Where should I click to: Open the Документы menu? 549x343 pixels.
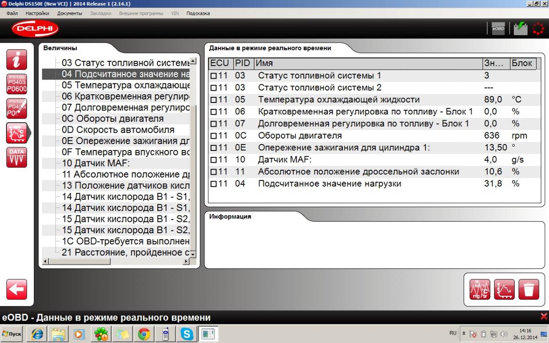[x=70, y=13]
